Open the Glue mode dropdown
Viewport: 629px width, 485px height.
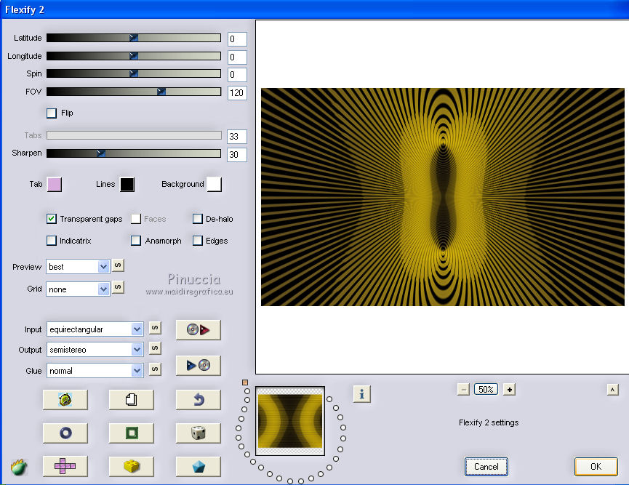coord(95,371)
